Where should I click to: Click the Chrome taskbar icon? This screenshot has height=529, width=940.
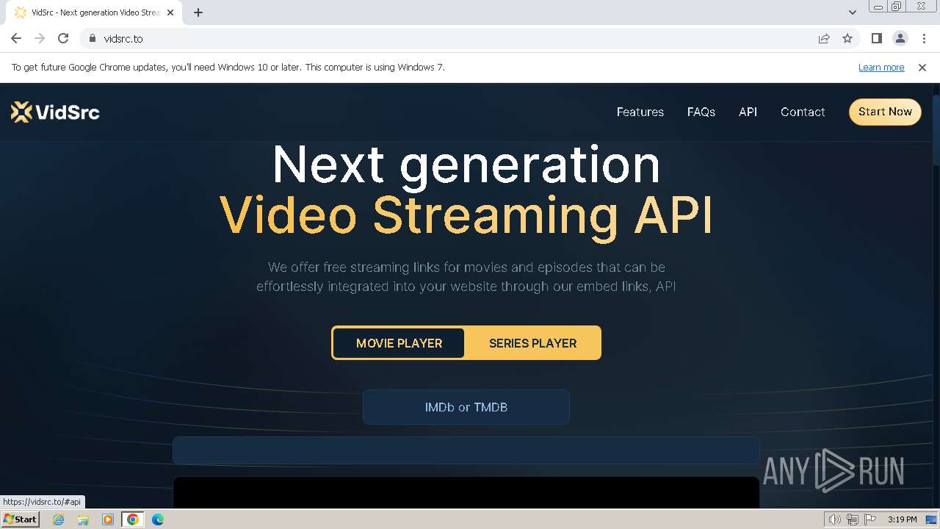pyautogui.click(x=133, y=519)
